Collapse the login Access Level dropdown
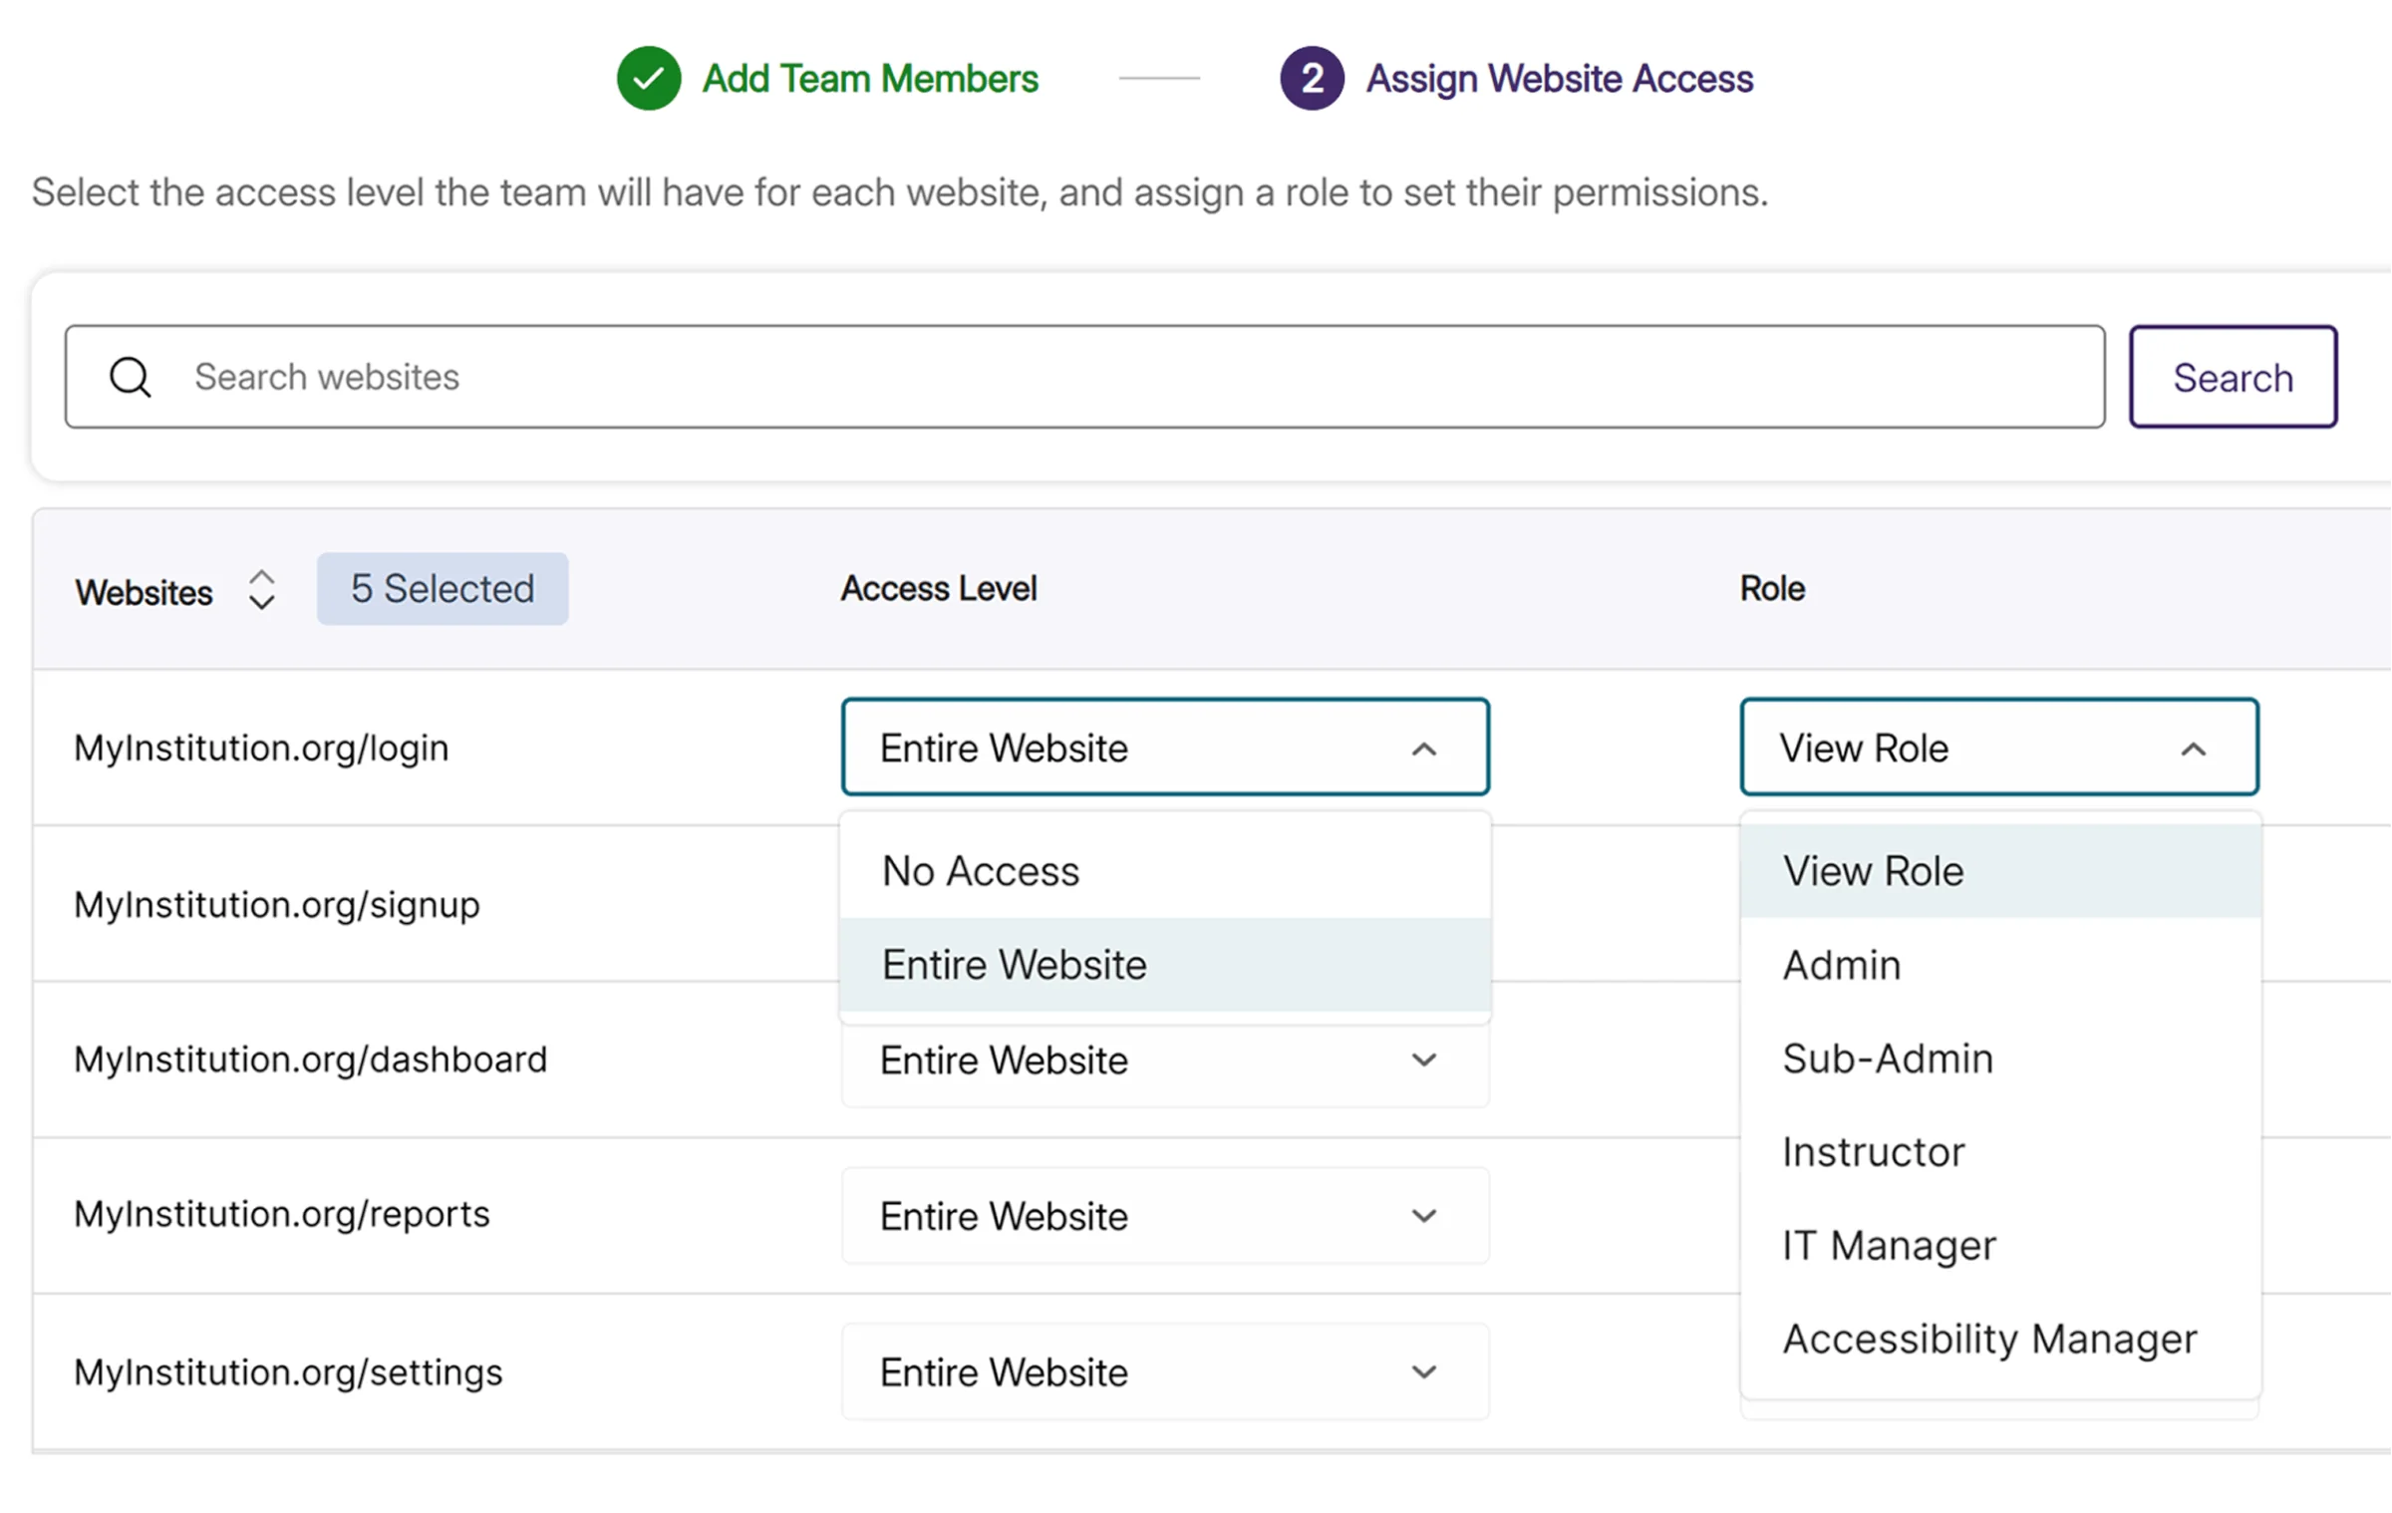Image resolution: width=2392 pixels, height=1513 pixels. (1423, 748)
